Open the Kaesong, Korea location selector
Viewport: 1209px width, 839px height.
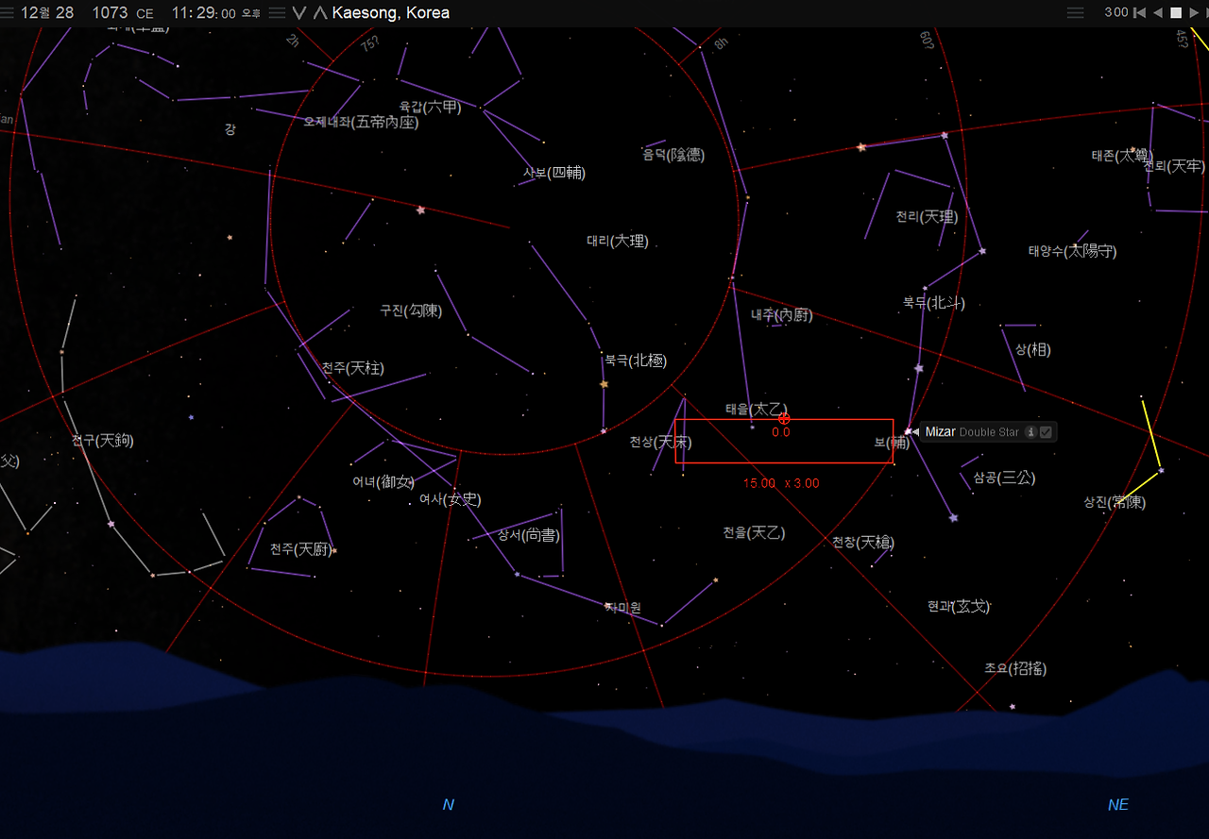coord(391,13)
